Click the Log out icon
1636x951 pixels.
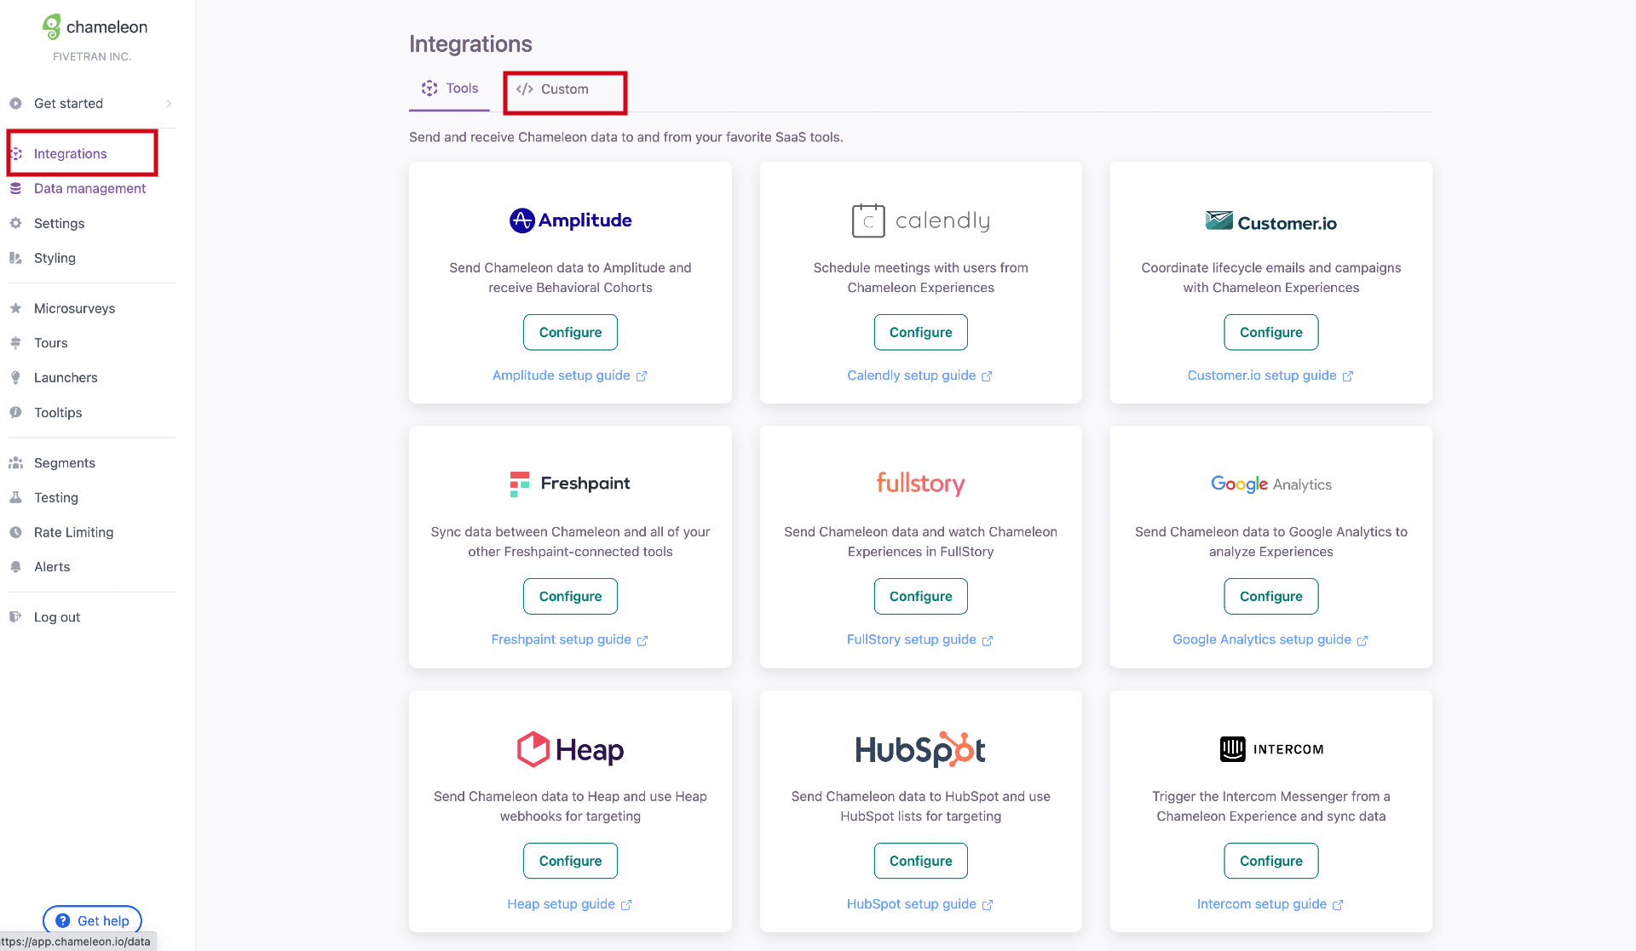(15, 617)
